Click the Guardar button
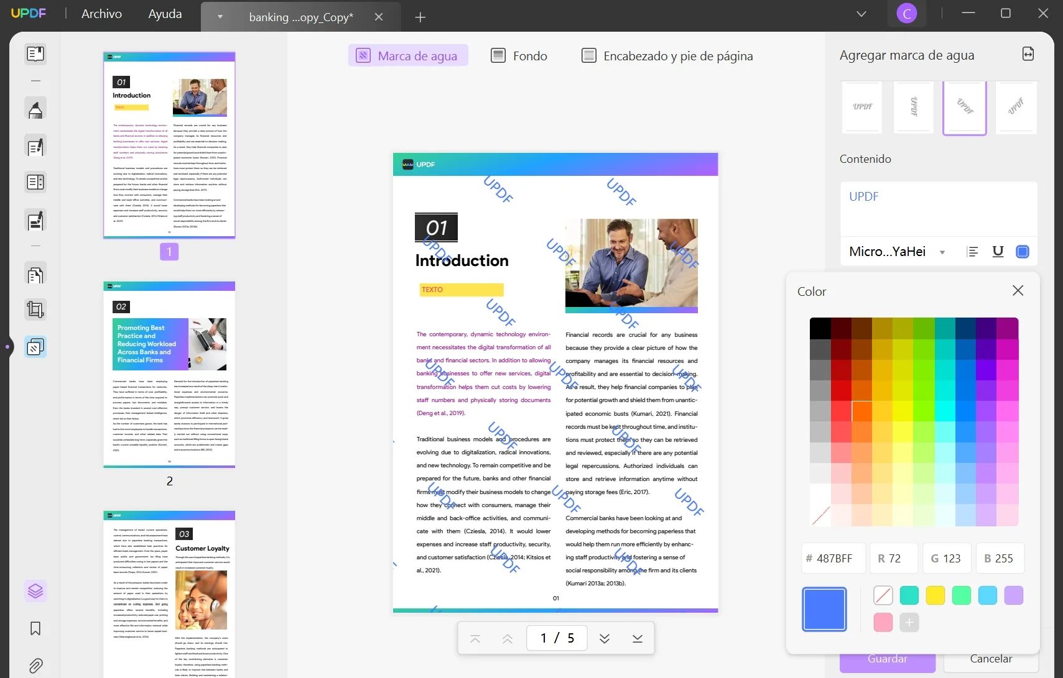Screen dimensions: 1063x678 (x=888, y=661)
